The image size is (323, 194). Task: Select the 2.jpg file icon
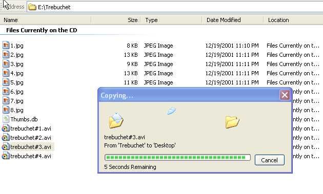pyautogui.click(x=6, y=55)
